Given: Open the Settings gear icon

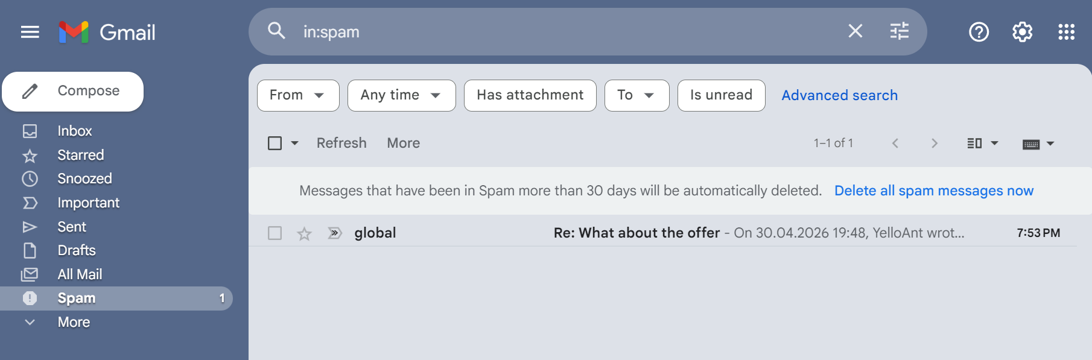Looking at the screenshot, I should 1022,32.
